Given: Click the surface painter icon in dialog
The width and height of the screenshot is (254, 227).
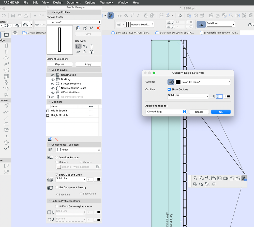Looking at the screenshot, I should pyautogui.click(x=171, y=82).
